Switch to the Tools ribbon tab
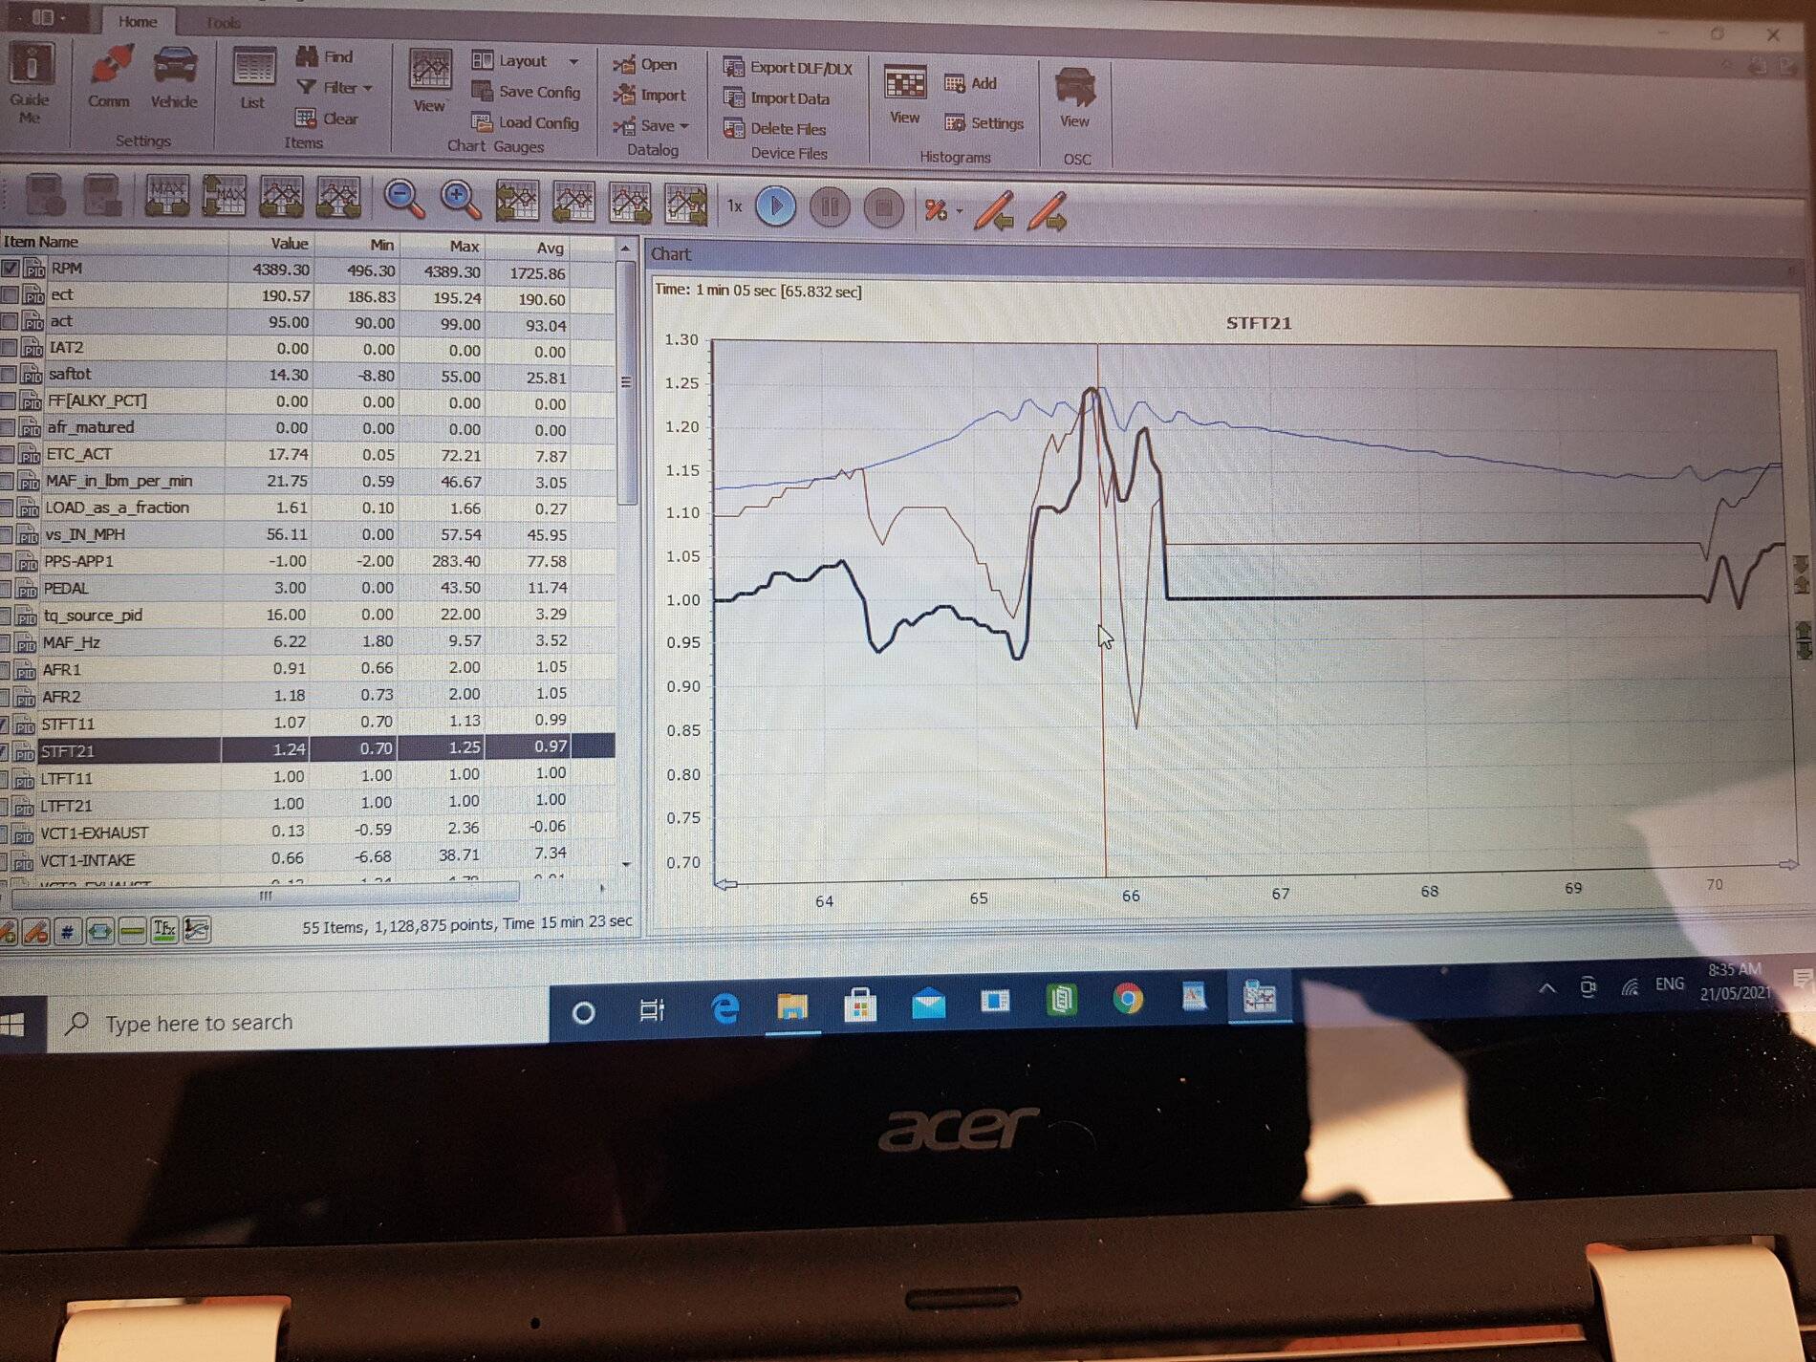1816x1362 pixels. pyautogui.click(x=224, y=22)
